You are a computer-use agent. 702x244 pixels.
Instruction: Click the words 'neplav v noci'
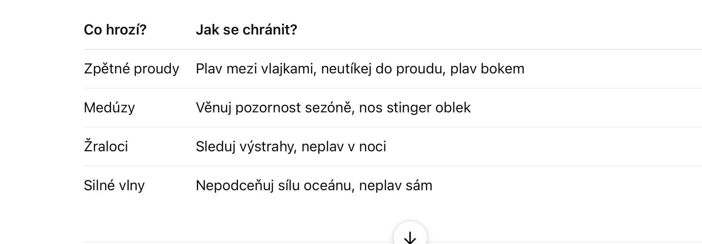click(344, 147)
